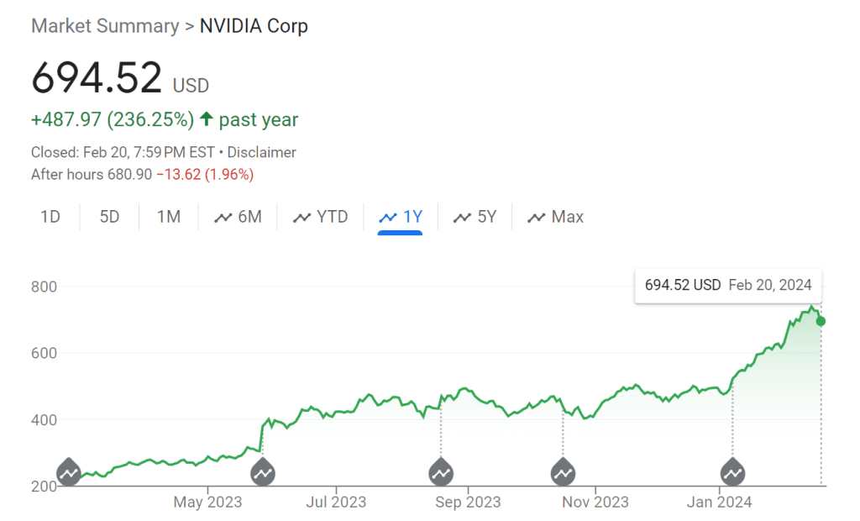Open the news marker near Nov 2023
Image resolution: width=860 pixels, height=521 pixels.
click(x=564, y=473)
